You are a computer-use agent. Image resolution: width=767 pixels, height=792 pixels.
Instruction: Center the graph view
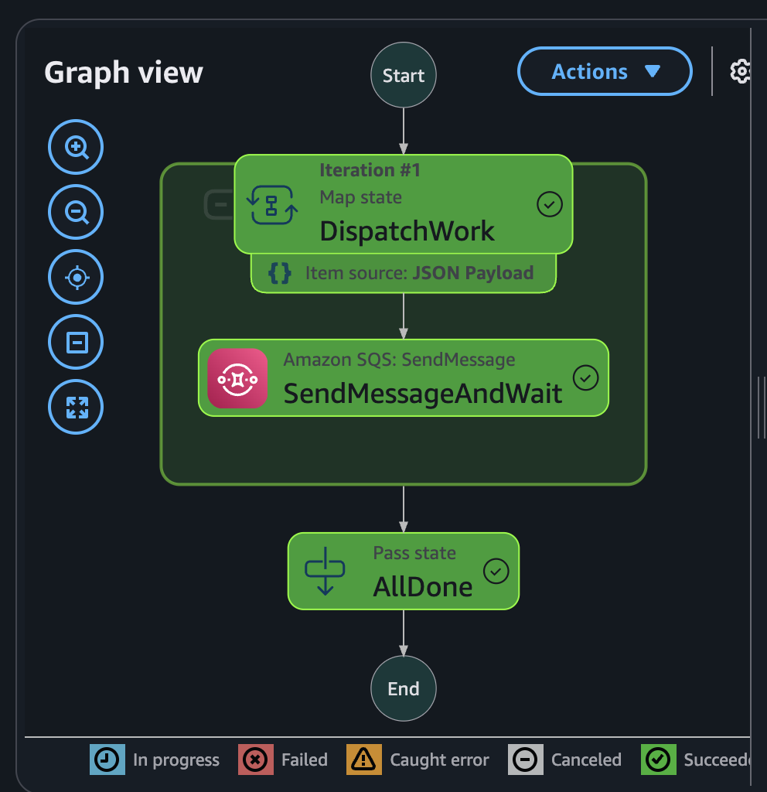[x=76, y=278]
